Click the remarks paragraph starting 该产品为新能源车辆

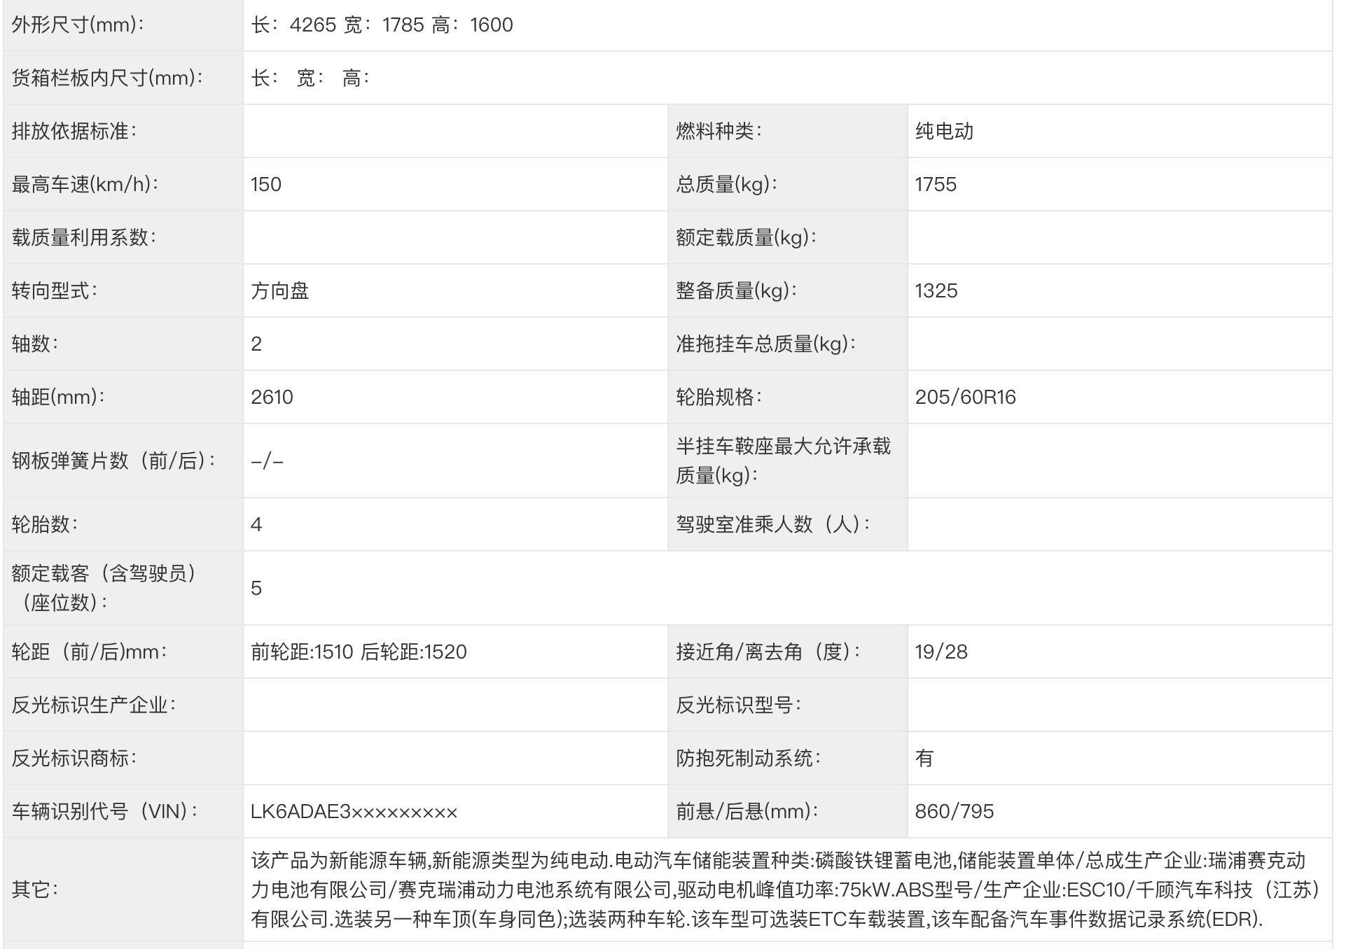coord(786,890)
